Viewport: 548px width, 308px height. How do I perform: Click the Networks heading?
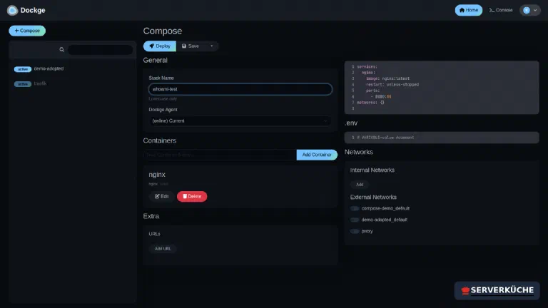(x=359, y=153)
